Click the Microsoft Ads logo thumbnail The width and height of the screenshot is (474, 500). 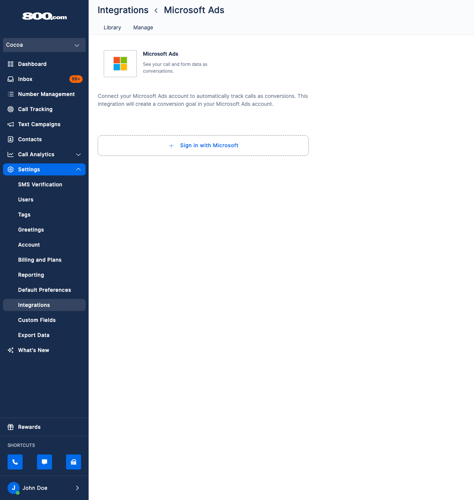pyautogui.click(x=120, y=64)
